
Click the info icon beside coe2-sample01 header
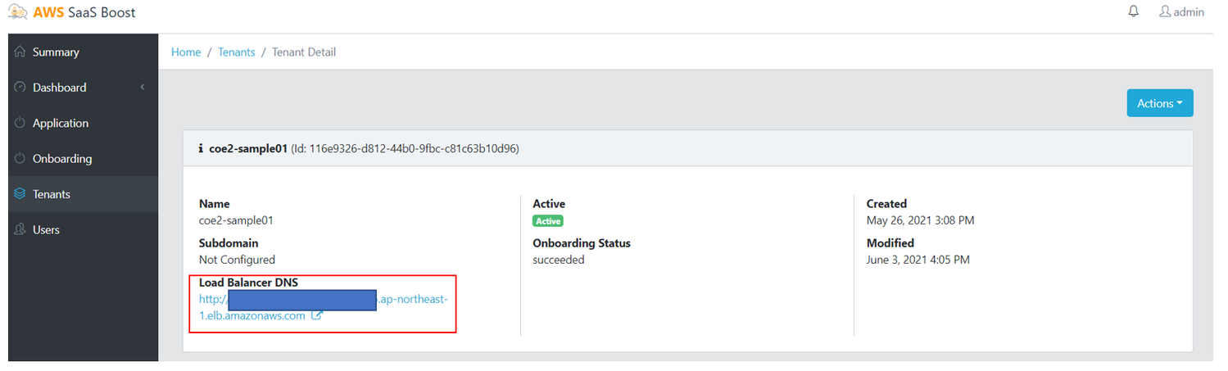point(201,150)
